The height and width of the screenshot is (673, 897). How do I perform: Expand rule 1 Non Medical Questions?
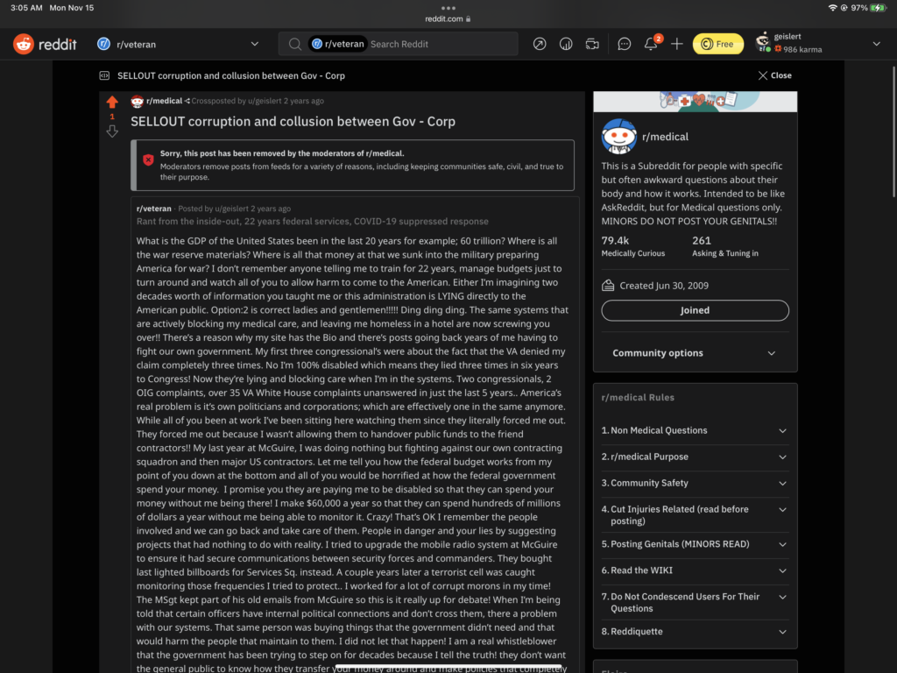(x=695, y=430)
